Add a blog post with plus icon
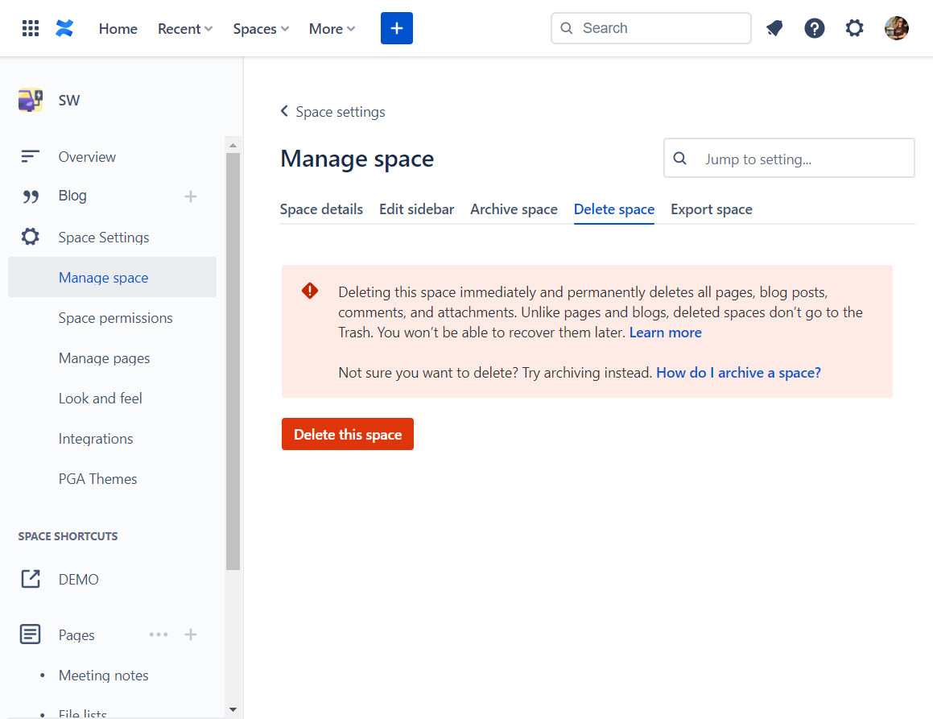Screen dimensions: 933x719 coord(191,196)
